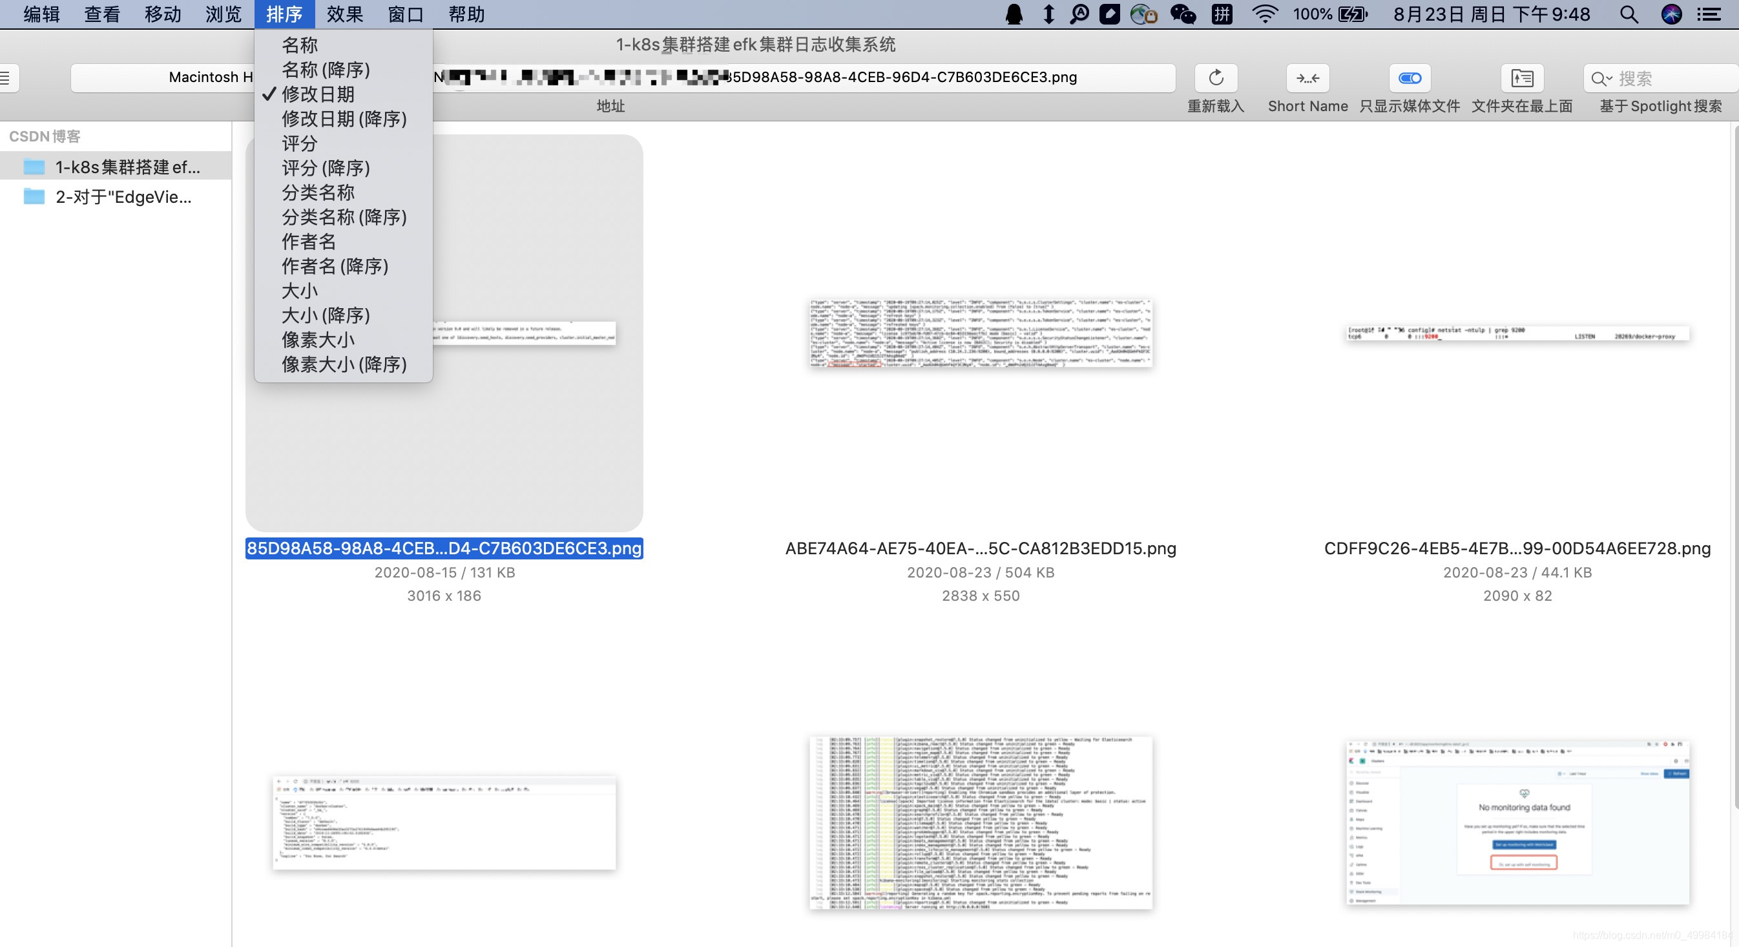Viewport: 1739px width, 947px height.
Task: Choose 评分 (降序) sort option
Action: click(344, 167)
